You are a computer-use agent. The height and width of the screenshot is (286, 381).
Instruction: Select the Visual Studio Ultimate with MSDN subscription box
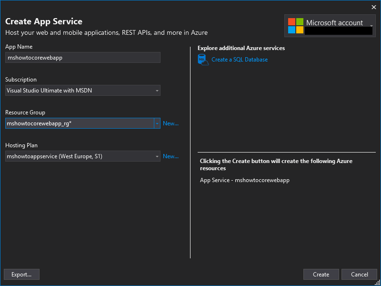[x=82, y=91]
